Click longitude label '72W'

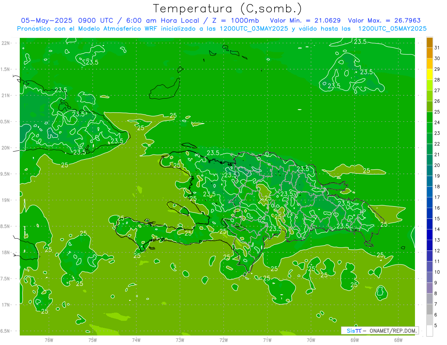tap(223, 340)
